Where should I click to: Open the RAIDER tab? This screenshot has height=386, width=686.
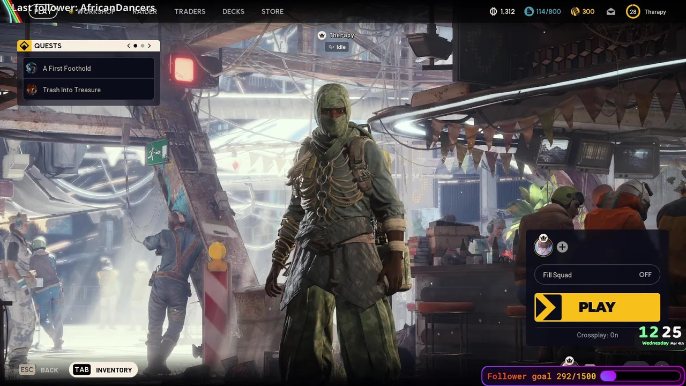click(145, 12)
